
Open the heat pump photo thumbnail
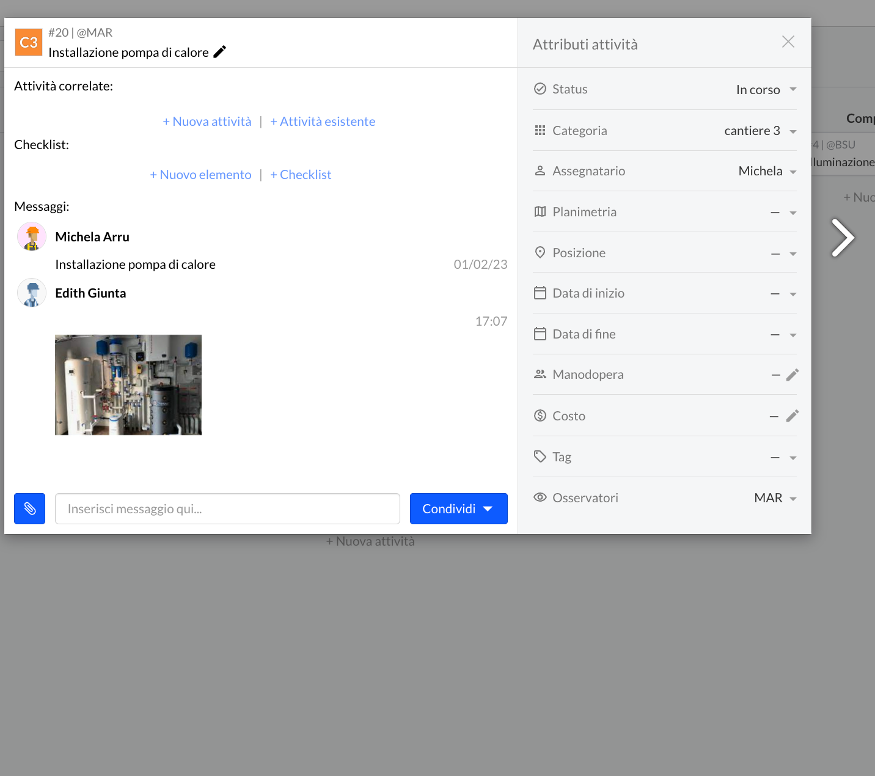pyautogui.click(x=128, y=384)
